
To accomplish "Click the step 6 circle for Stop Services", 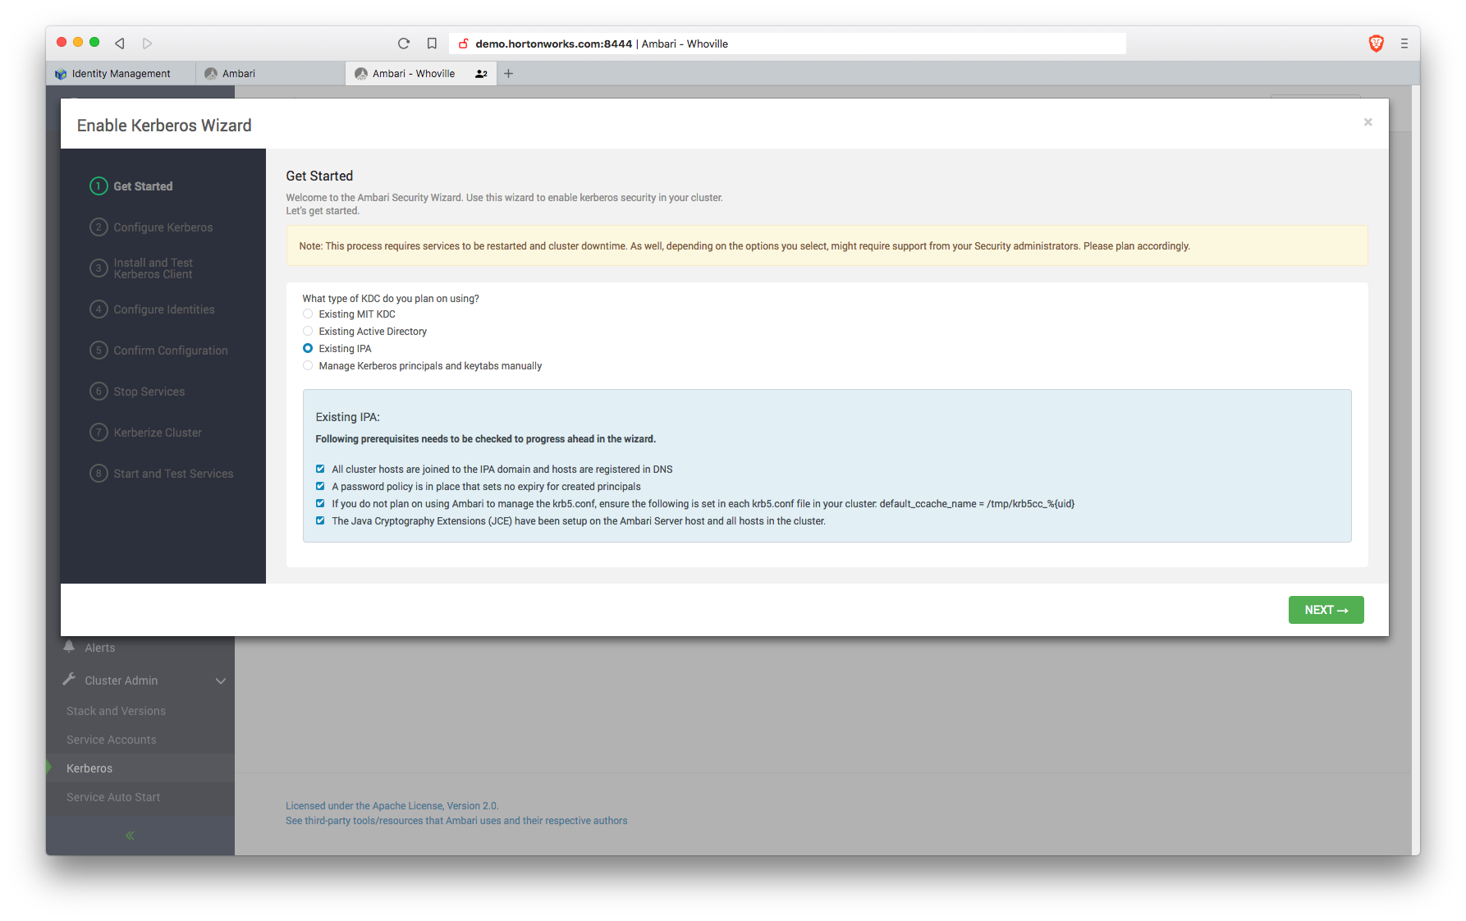I will pos(98,392).
